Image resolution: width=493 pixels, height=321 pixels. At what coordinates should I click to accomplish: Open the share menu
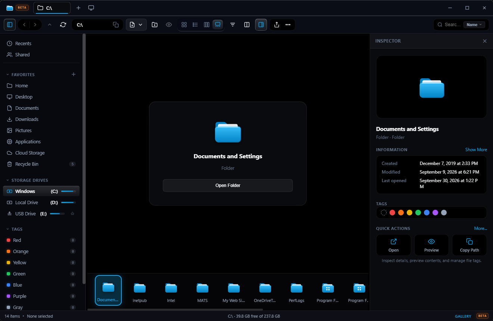point(277,25)
